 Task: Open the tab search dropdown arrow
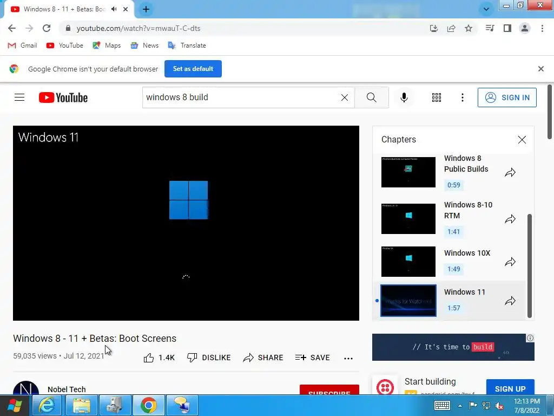[x=486, y=9]
